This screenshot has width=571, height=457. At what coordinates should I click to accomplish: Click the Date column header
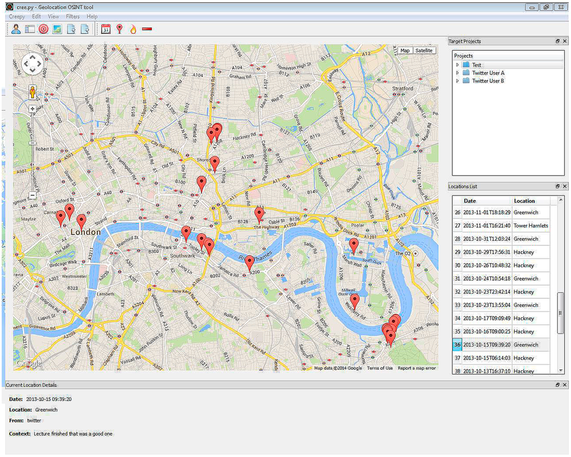tap(470, 201)
